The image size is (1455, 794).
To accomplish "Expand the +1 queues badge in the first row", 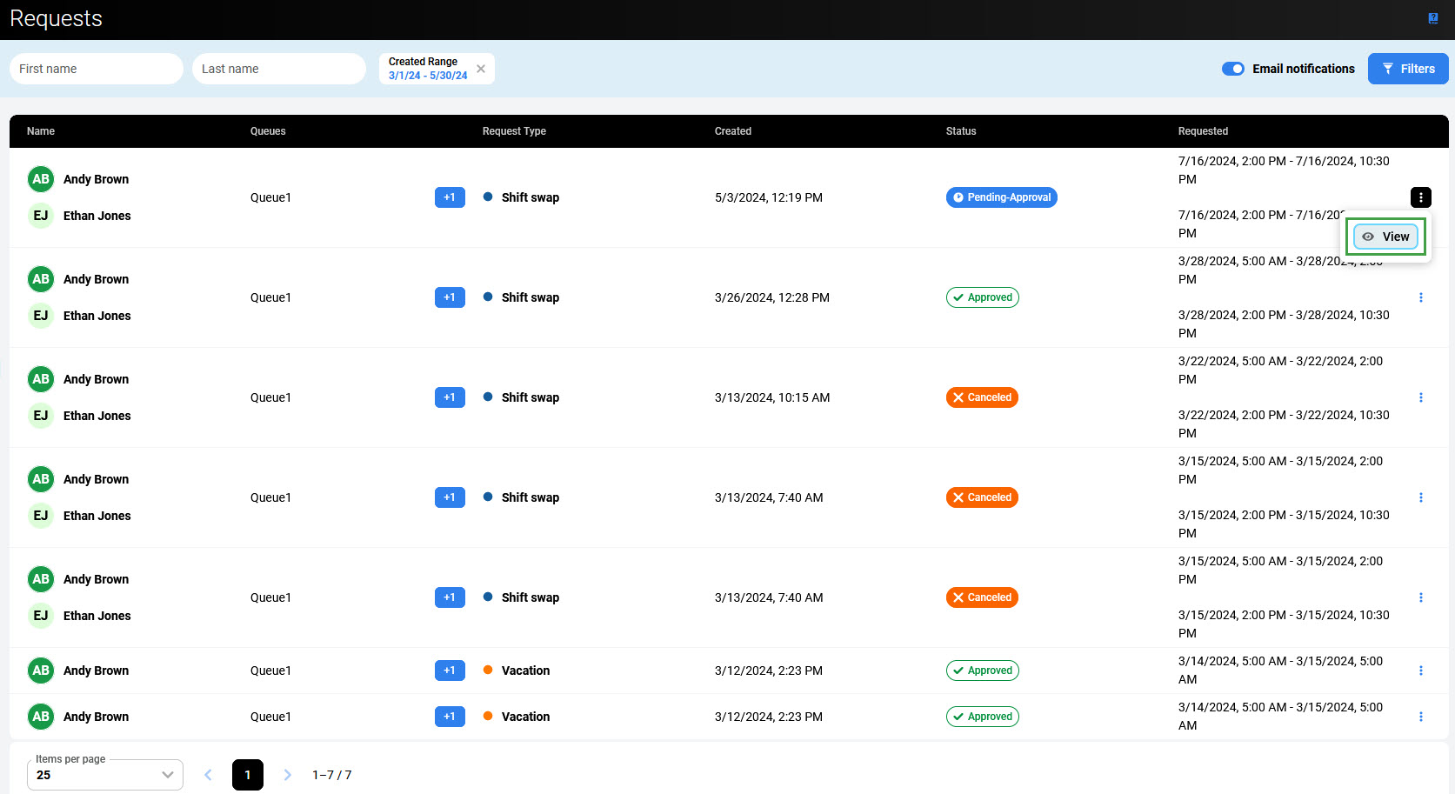I will pyautogui.click(x=450, y=197).
